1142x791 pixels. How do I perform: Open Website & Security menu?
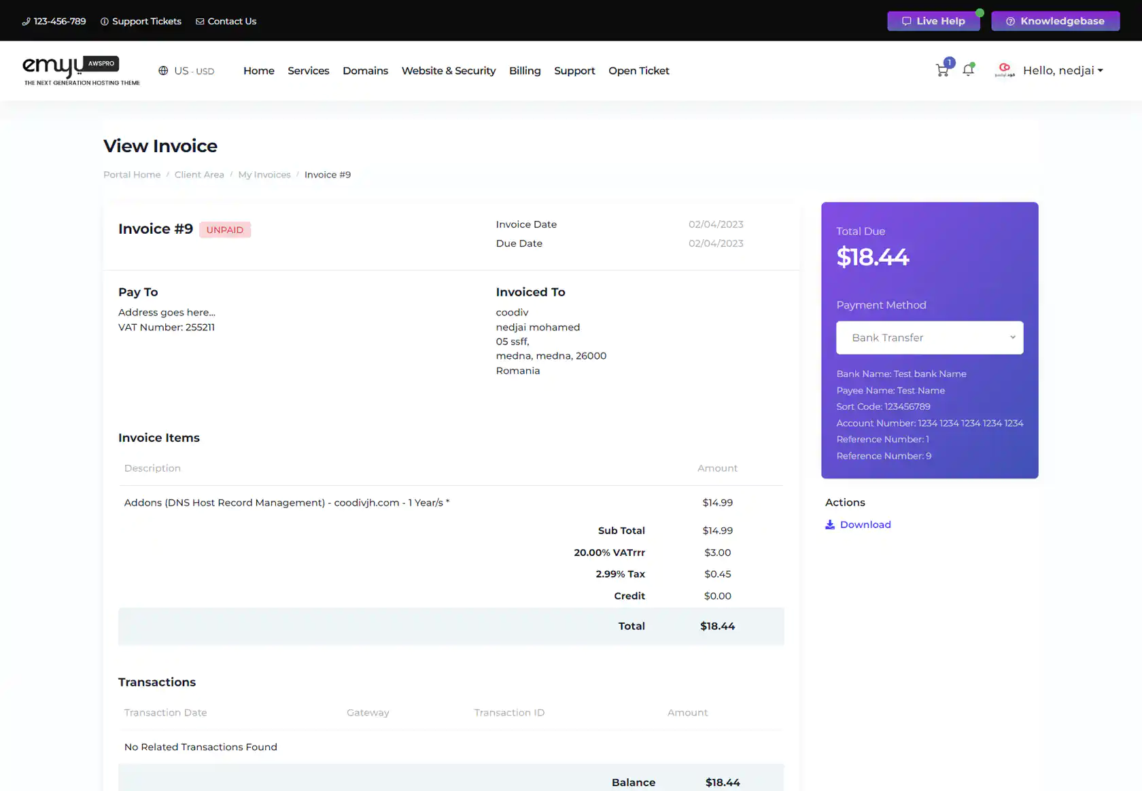pyautogui.click(x=449, y=71)
